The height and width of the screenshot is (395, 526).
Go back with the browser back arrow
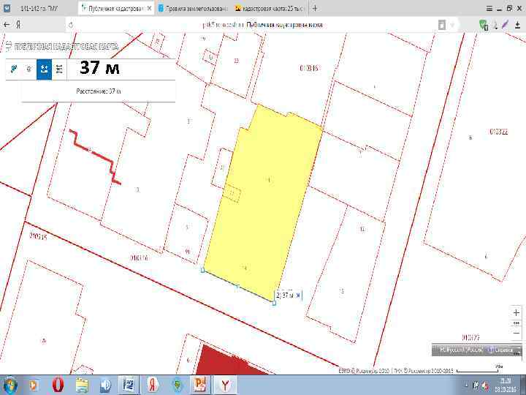point(7,25)
